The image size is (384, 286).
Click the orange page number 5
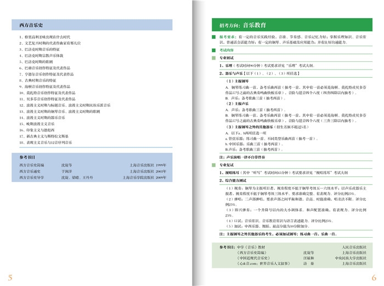point(10,277)
